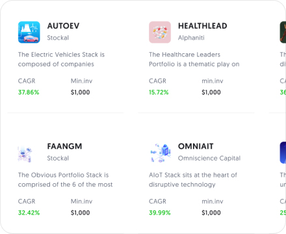Click the 39.99% CAGR value
Screen dimensions: 286x234
160,213
